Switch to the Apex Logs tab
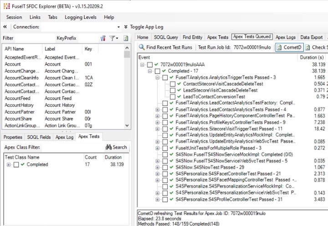The height and width of the screenshot is (226, 328). (286, 37)
